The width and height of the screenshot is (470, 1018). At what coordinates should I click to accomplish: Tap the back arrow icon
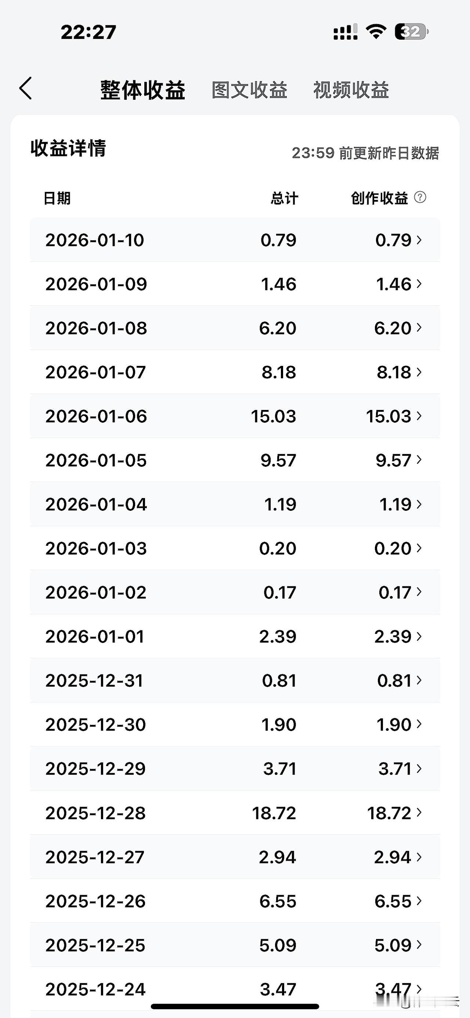click(x=26, y=88)
